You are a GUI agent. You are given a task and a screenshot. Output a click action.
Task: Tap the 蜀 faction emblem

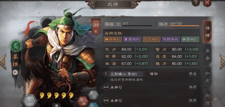point(16,46)
